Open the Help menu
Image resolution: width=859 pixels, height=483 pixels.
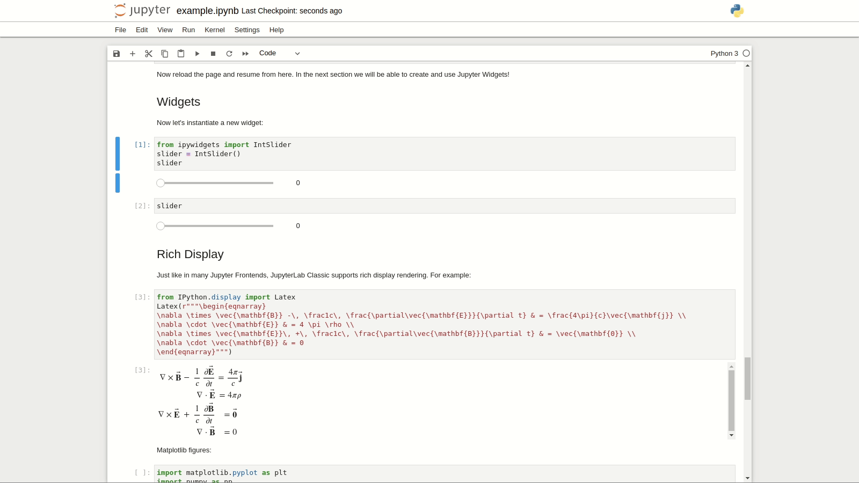point(276,30)
